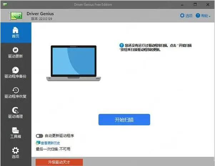The height and width of the screenshot is (166, 215).
Task: Open the 选项 settings menu in header
Action: coord(186,16)
